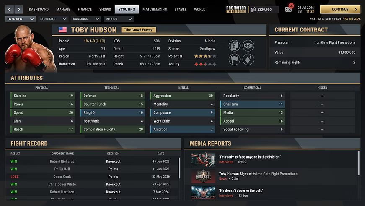Click the Combination Fluidity attribute row

(x=113, y=129)
